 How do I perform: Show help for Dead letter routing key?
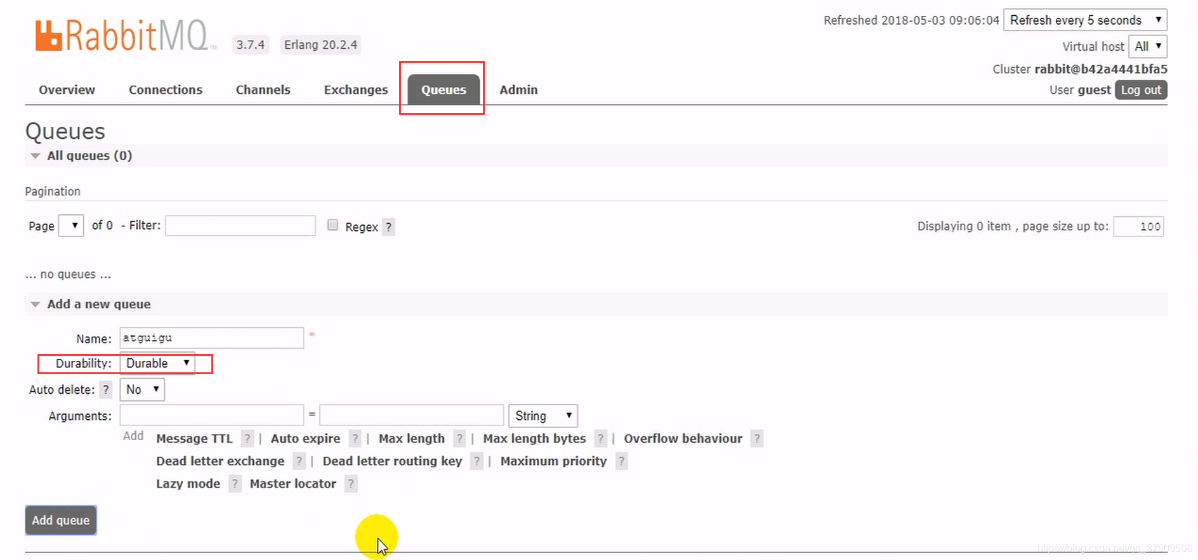coord(477,461)
